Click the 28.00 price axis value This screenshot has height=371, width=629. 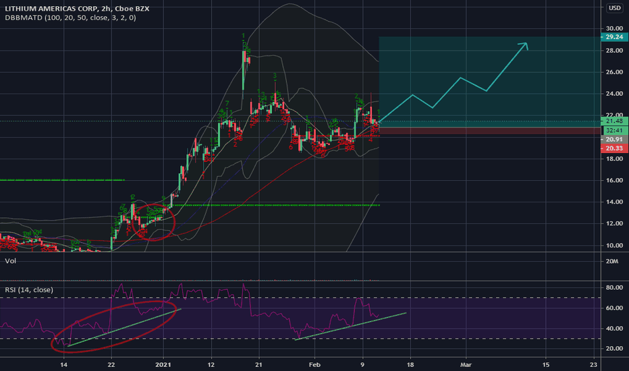click(x=614, y=51)
